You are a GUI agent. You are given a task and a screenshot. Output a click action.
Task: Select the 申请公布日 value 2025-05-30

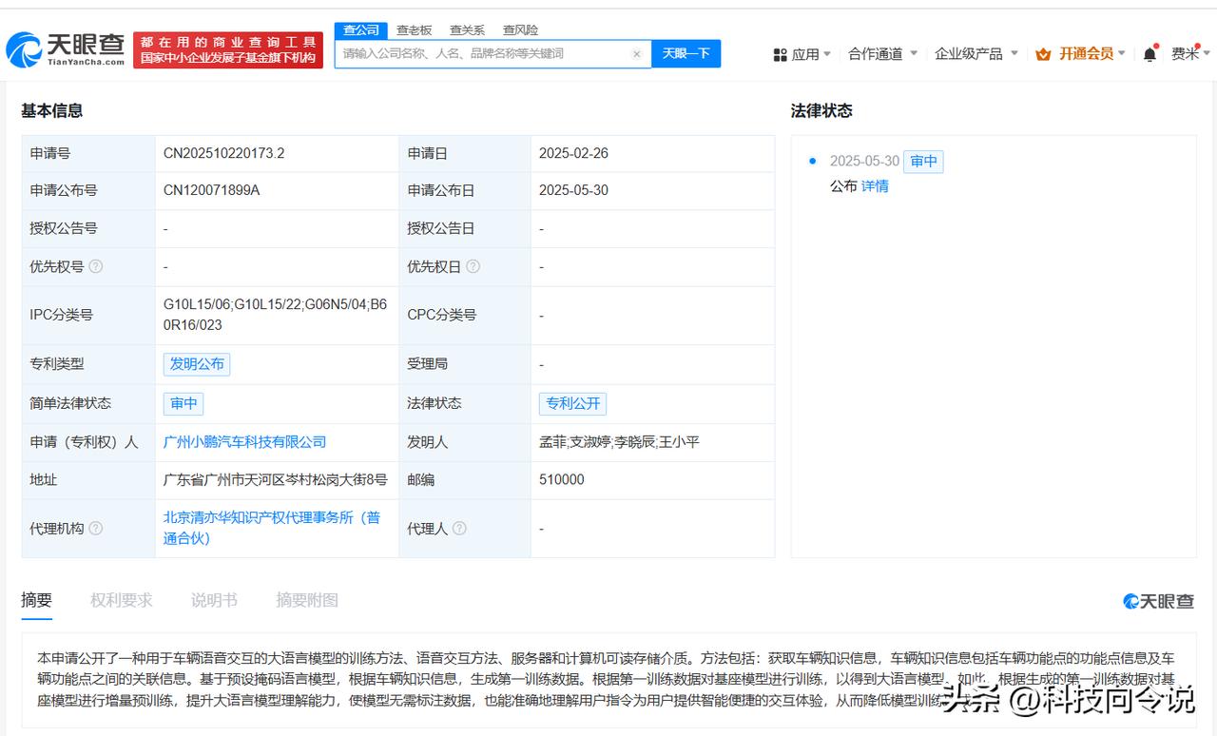coord(573,190)
